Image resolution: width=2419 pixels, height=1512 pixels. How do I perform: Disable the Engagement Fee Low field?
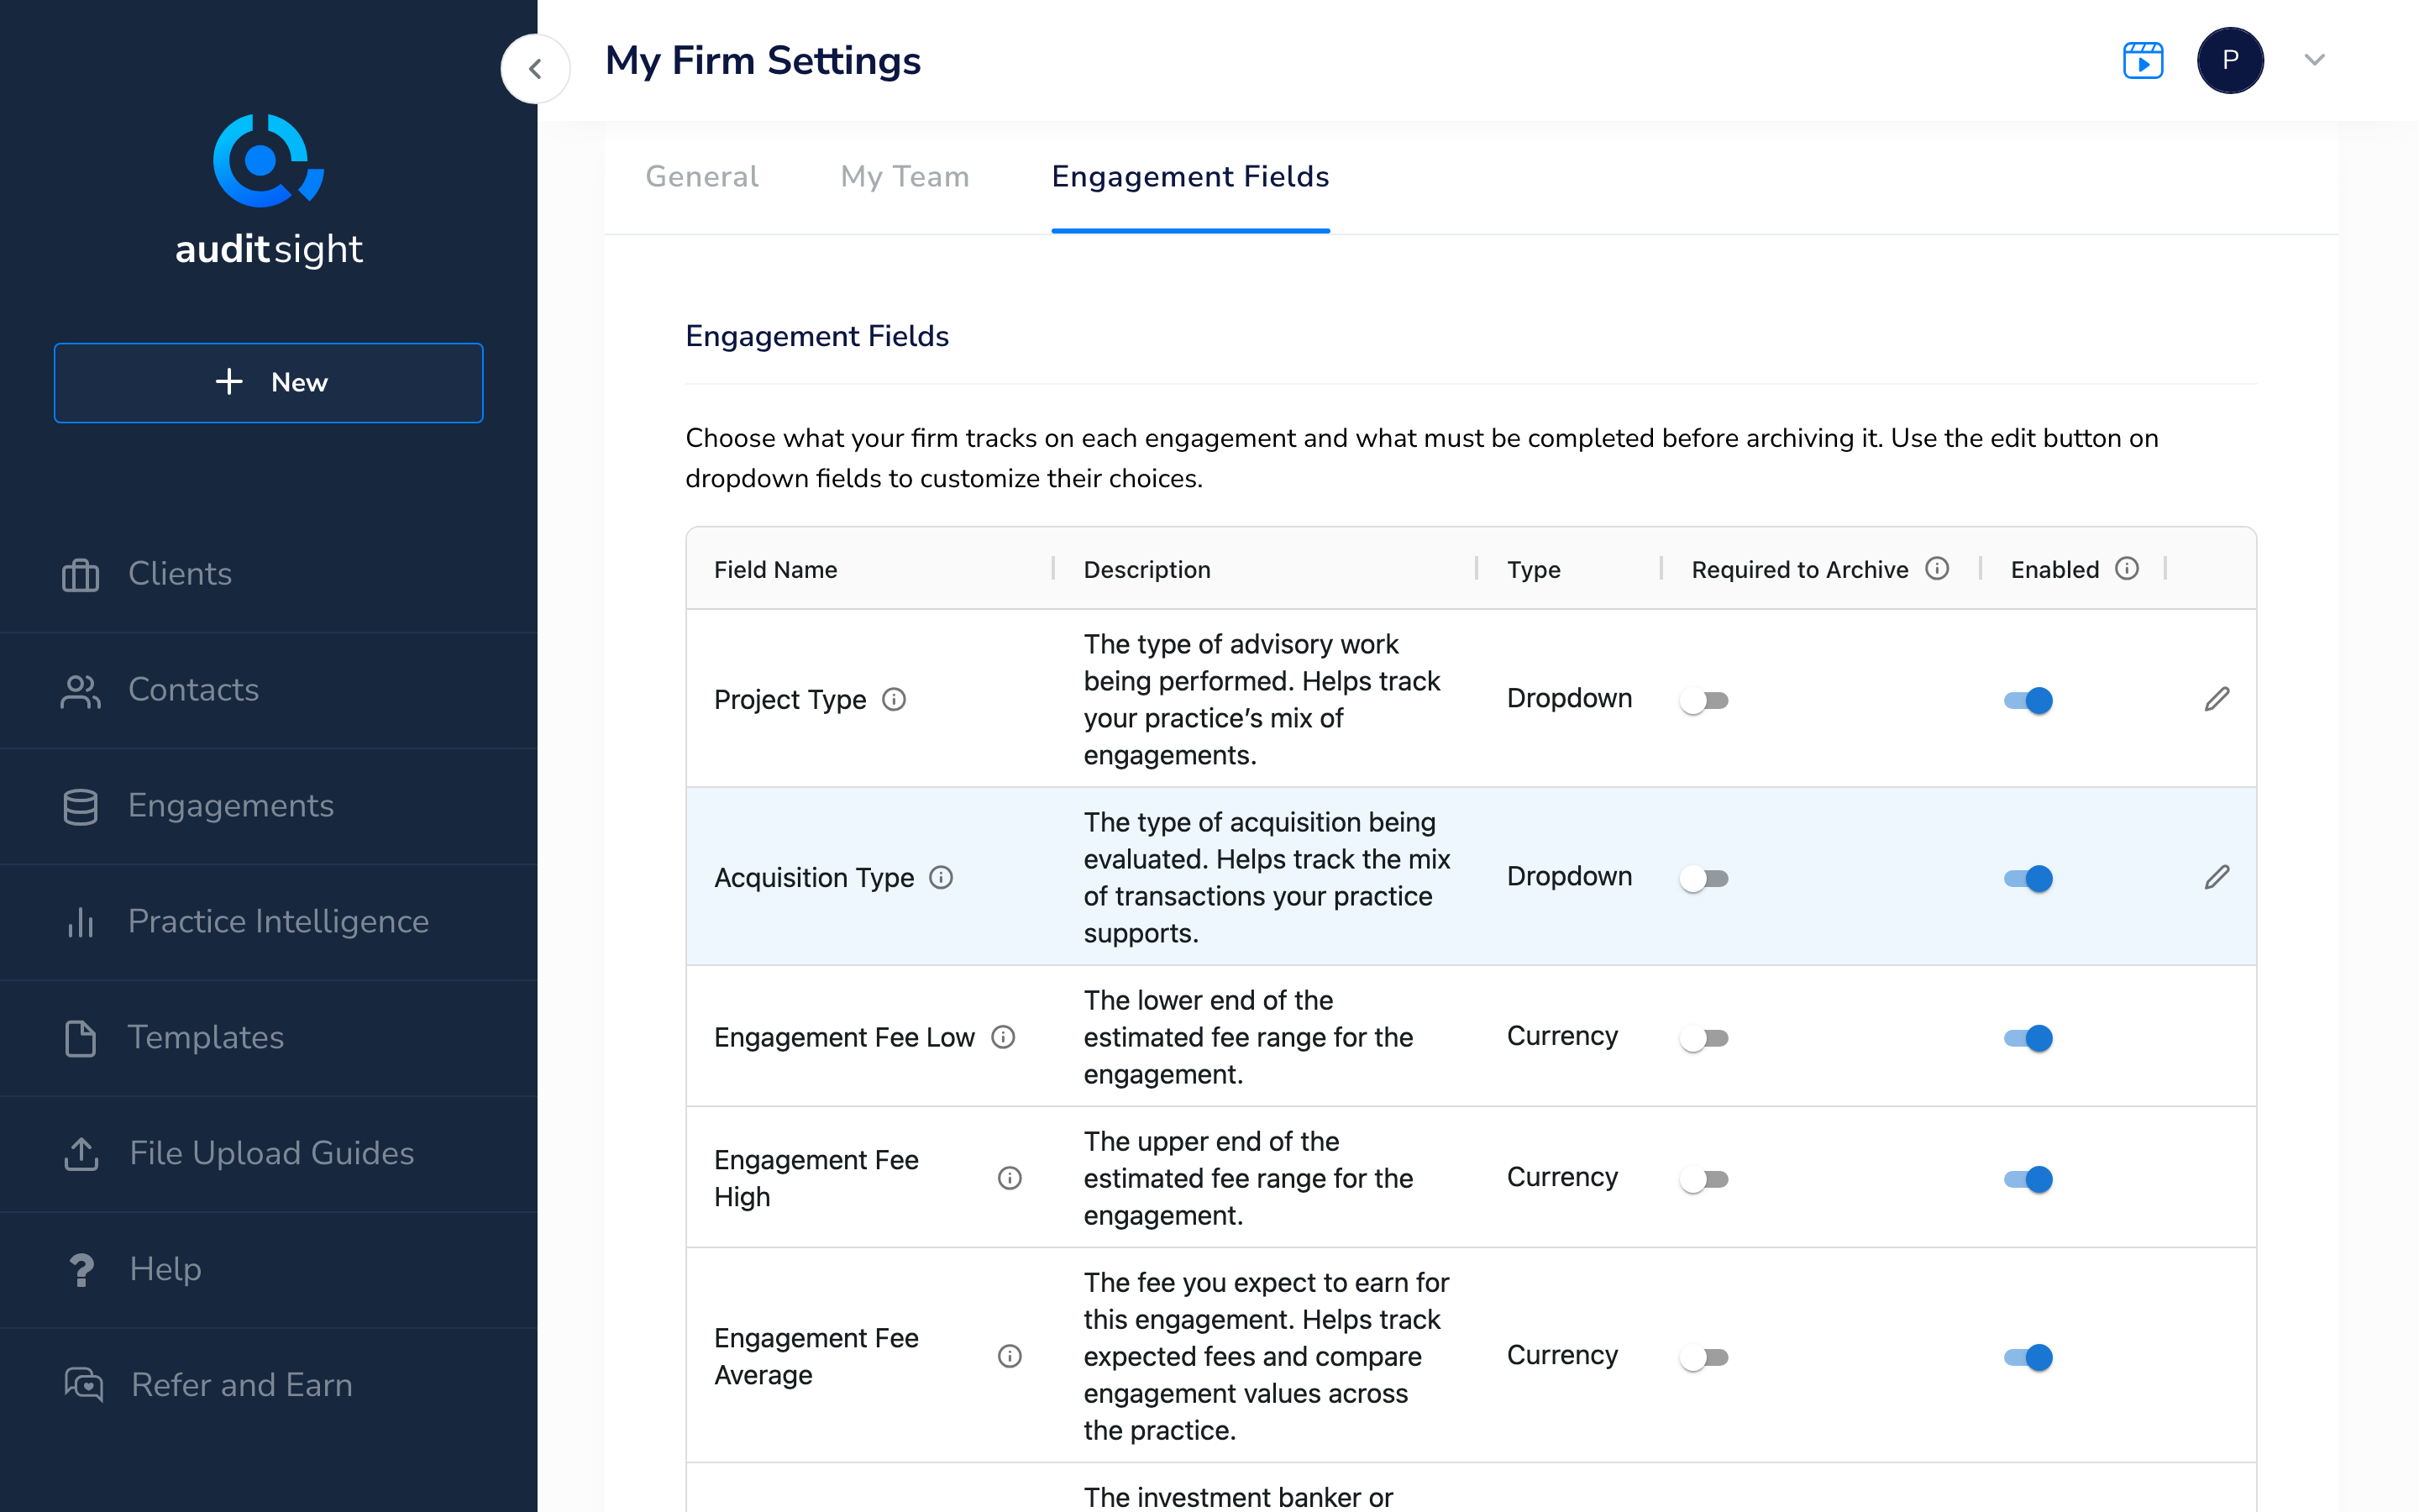point(2028,1038)
